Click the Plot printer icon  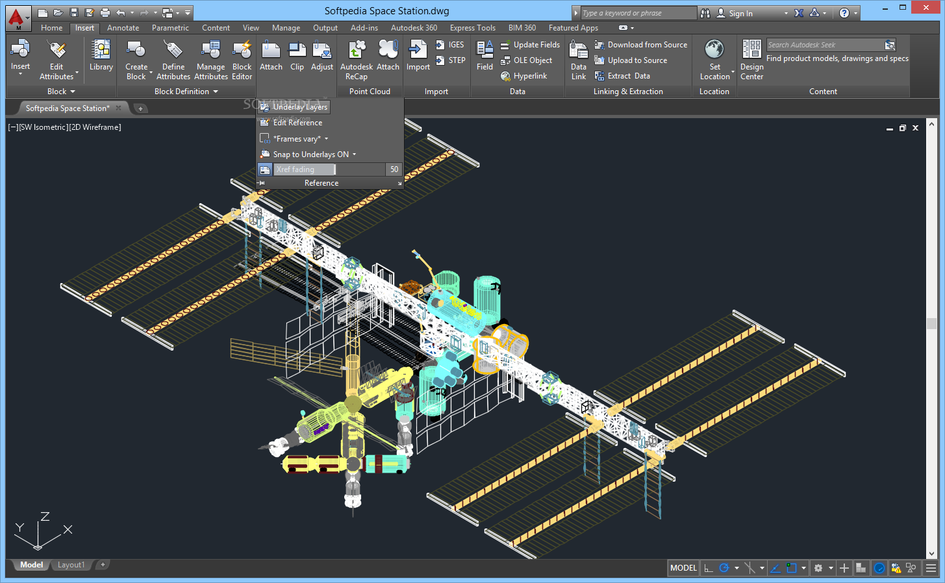(105, 13)
